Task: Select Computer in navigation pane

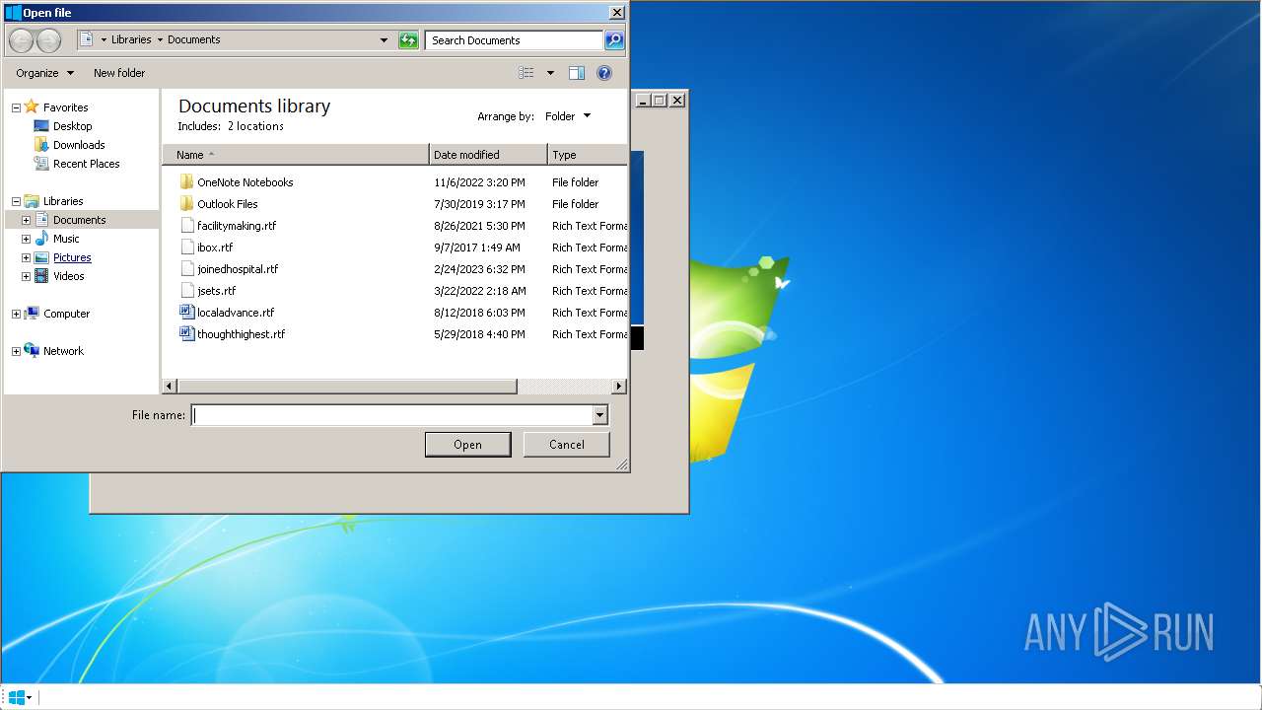Action: click(66, 314)
